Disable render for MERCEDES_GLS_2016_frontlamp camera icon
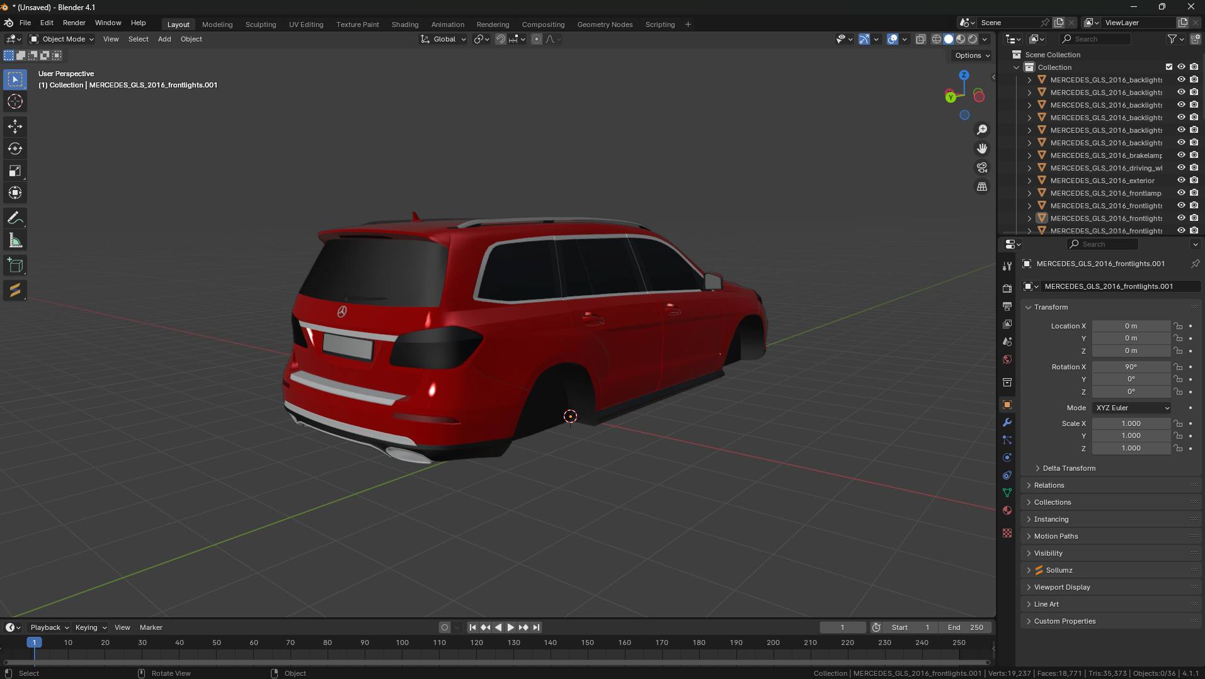 coord(1194,193)
